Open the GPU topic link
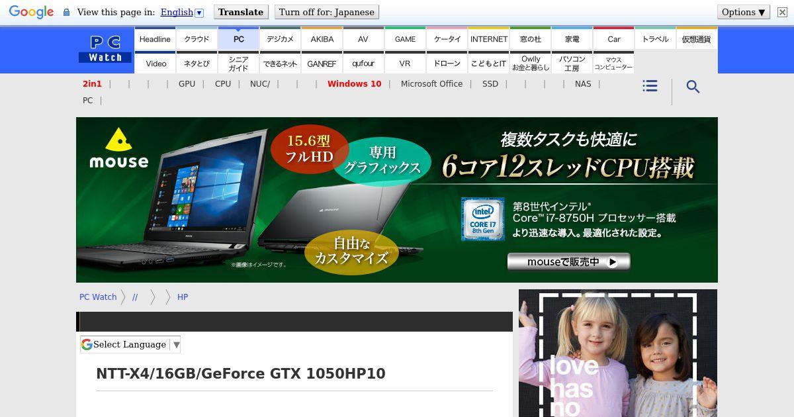 pos(187,84)
